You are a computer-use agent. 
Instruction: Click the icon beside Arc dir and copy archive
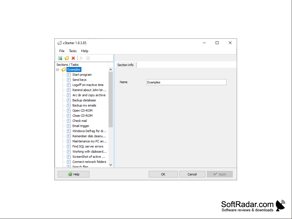pyautogui.click(x=69, y=95)
